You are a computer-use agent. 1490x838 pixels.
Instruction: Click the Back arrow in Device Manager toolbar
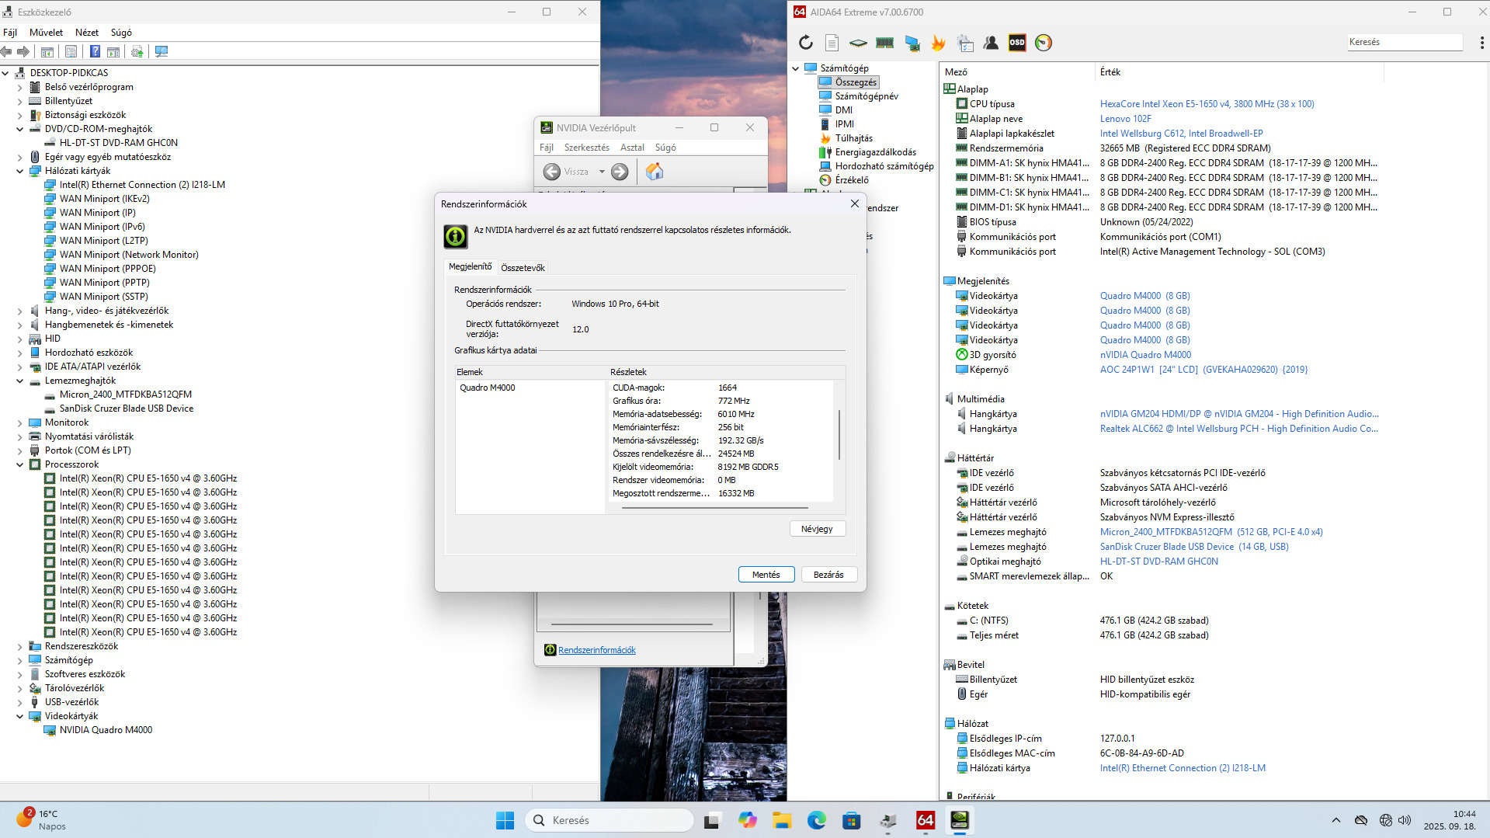coord(7,51)
